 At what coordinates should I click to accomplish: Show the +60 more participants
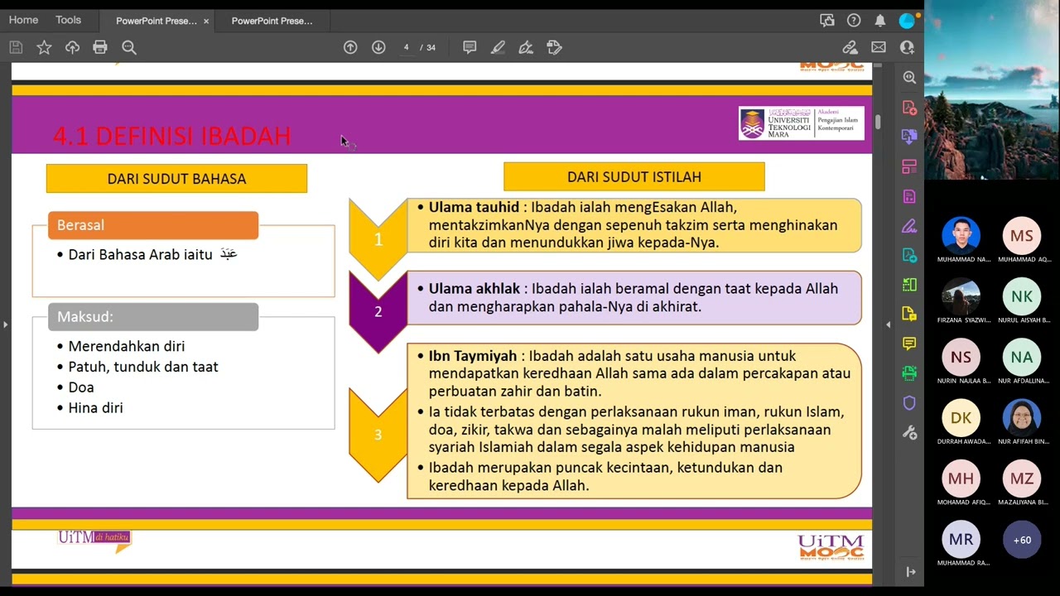[1022, 540]
